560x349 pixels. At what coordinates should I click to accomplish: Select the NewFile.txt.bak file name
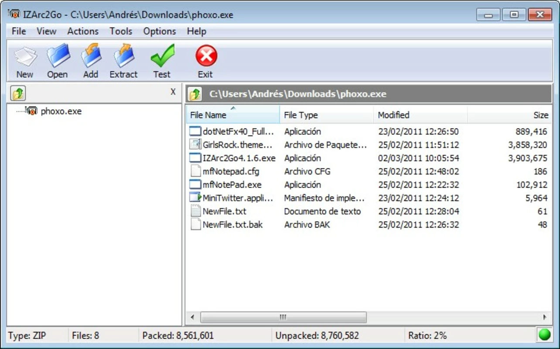232,224
